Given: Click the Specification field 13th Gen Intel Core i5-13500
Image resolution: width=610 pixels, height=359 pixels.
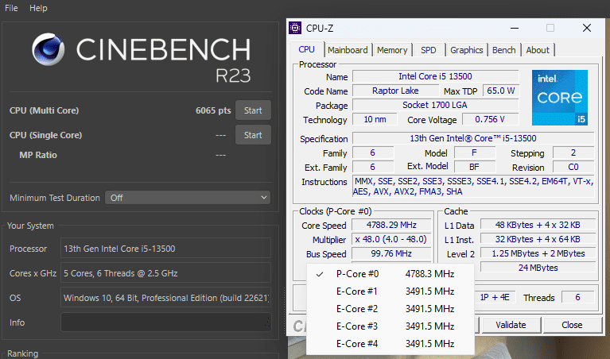Looking at the screenshot, I should tap(473, 138).
